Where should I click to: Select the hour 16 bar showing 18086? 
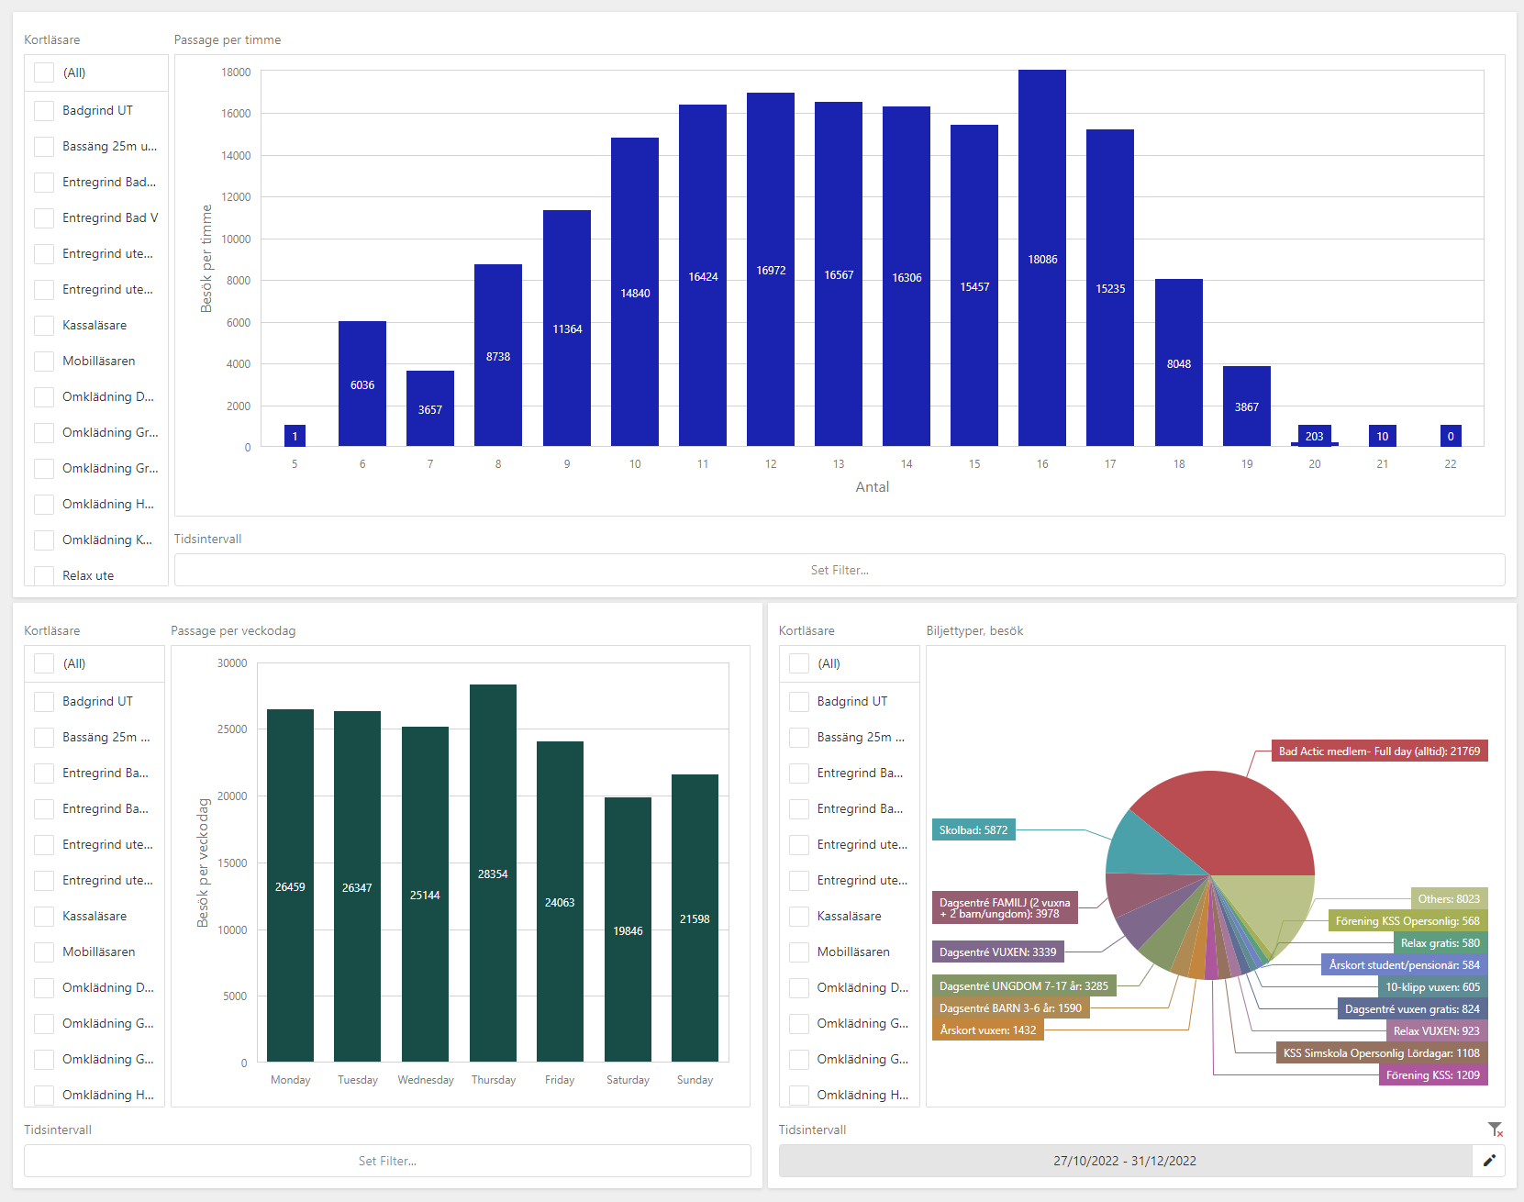[1041, 259]
